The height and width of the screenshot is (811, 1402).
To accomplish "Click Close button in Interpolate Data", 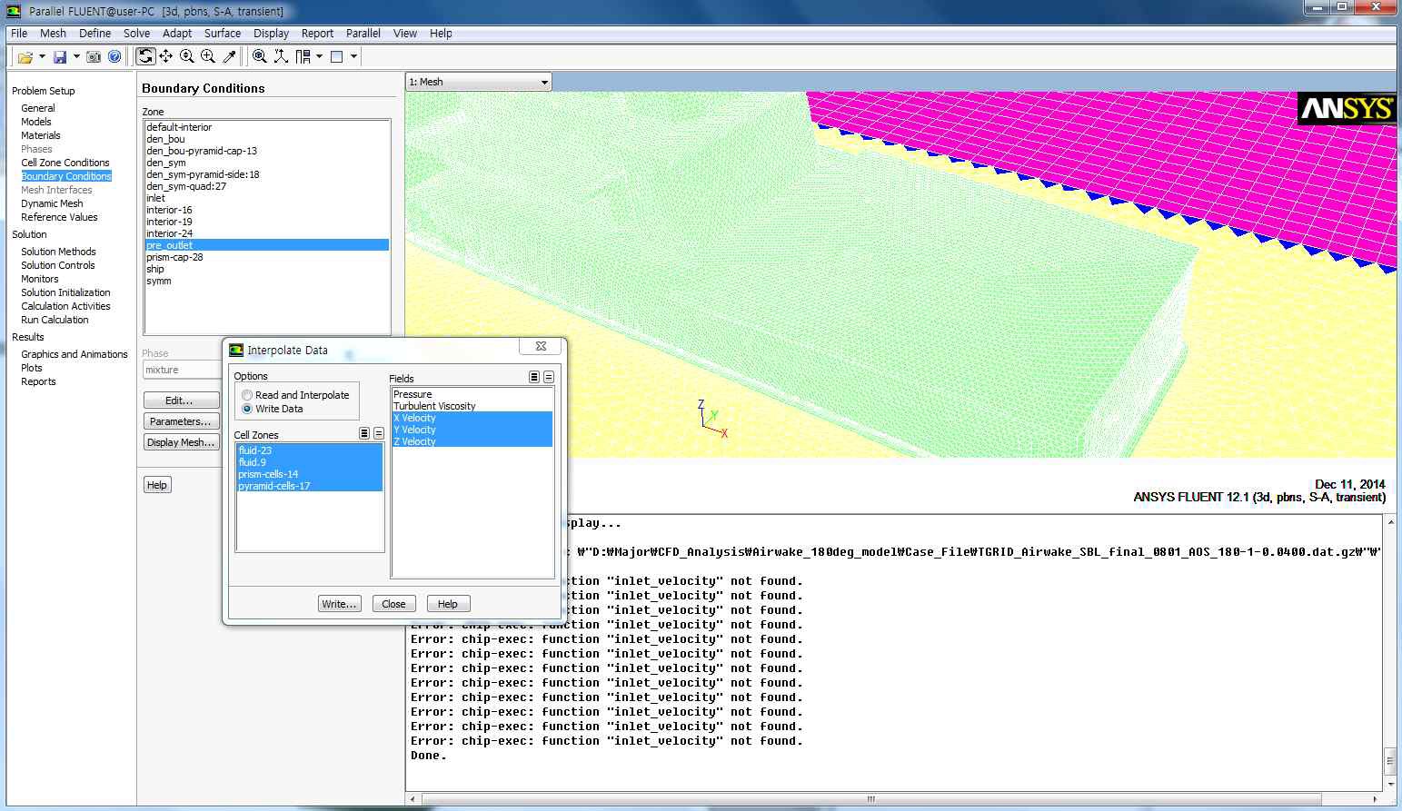I will pos(393,604).
